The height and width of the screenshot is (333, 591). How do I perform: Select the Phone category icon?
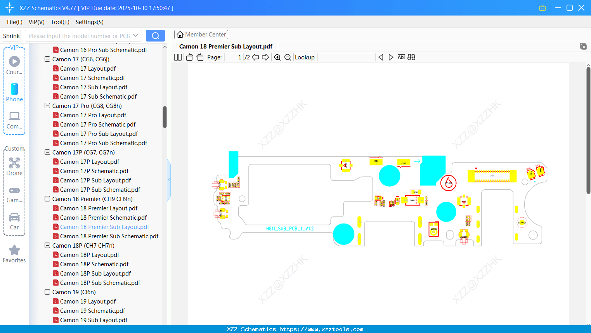coord(14,89)
